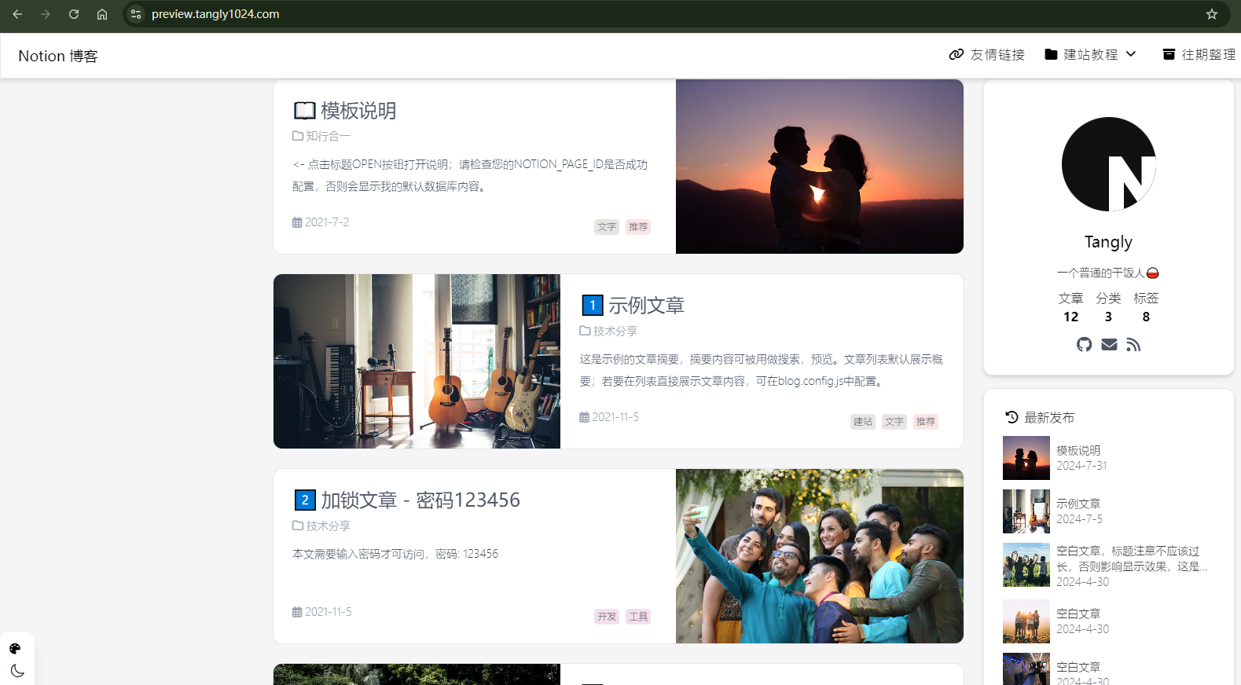This screenshot has width=1241, height=685.
Task: Open the browser home page icon
Action: click(x=102, y=14)
